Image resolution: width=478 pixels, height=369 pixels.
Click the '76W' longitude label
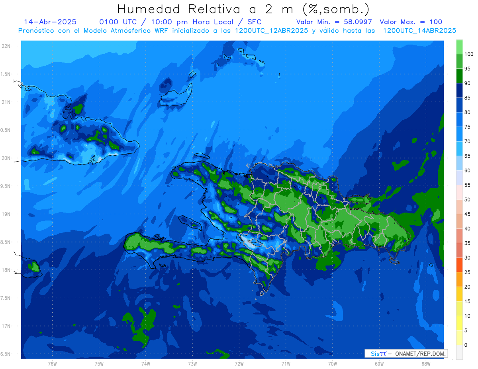click(x=52, y=363)
